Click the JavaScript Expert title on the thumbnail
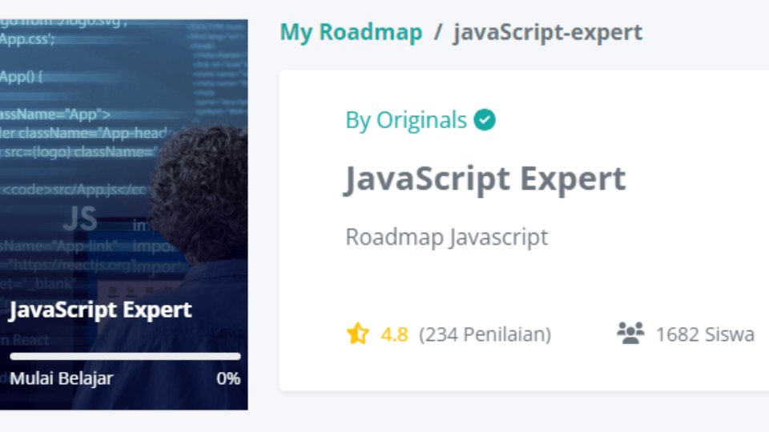The width and height of the screenshot is (769, 432). coord(101,310)
